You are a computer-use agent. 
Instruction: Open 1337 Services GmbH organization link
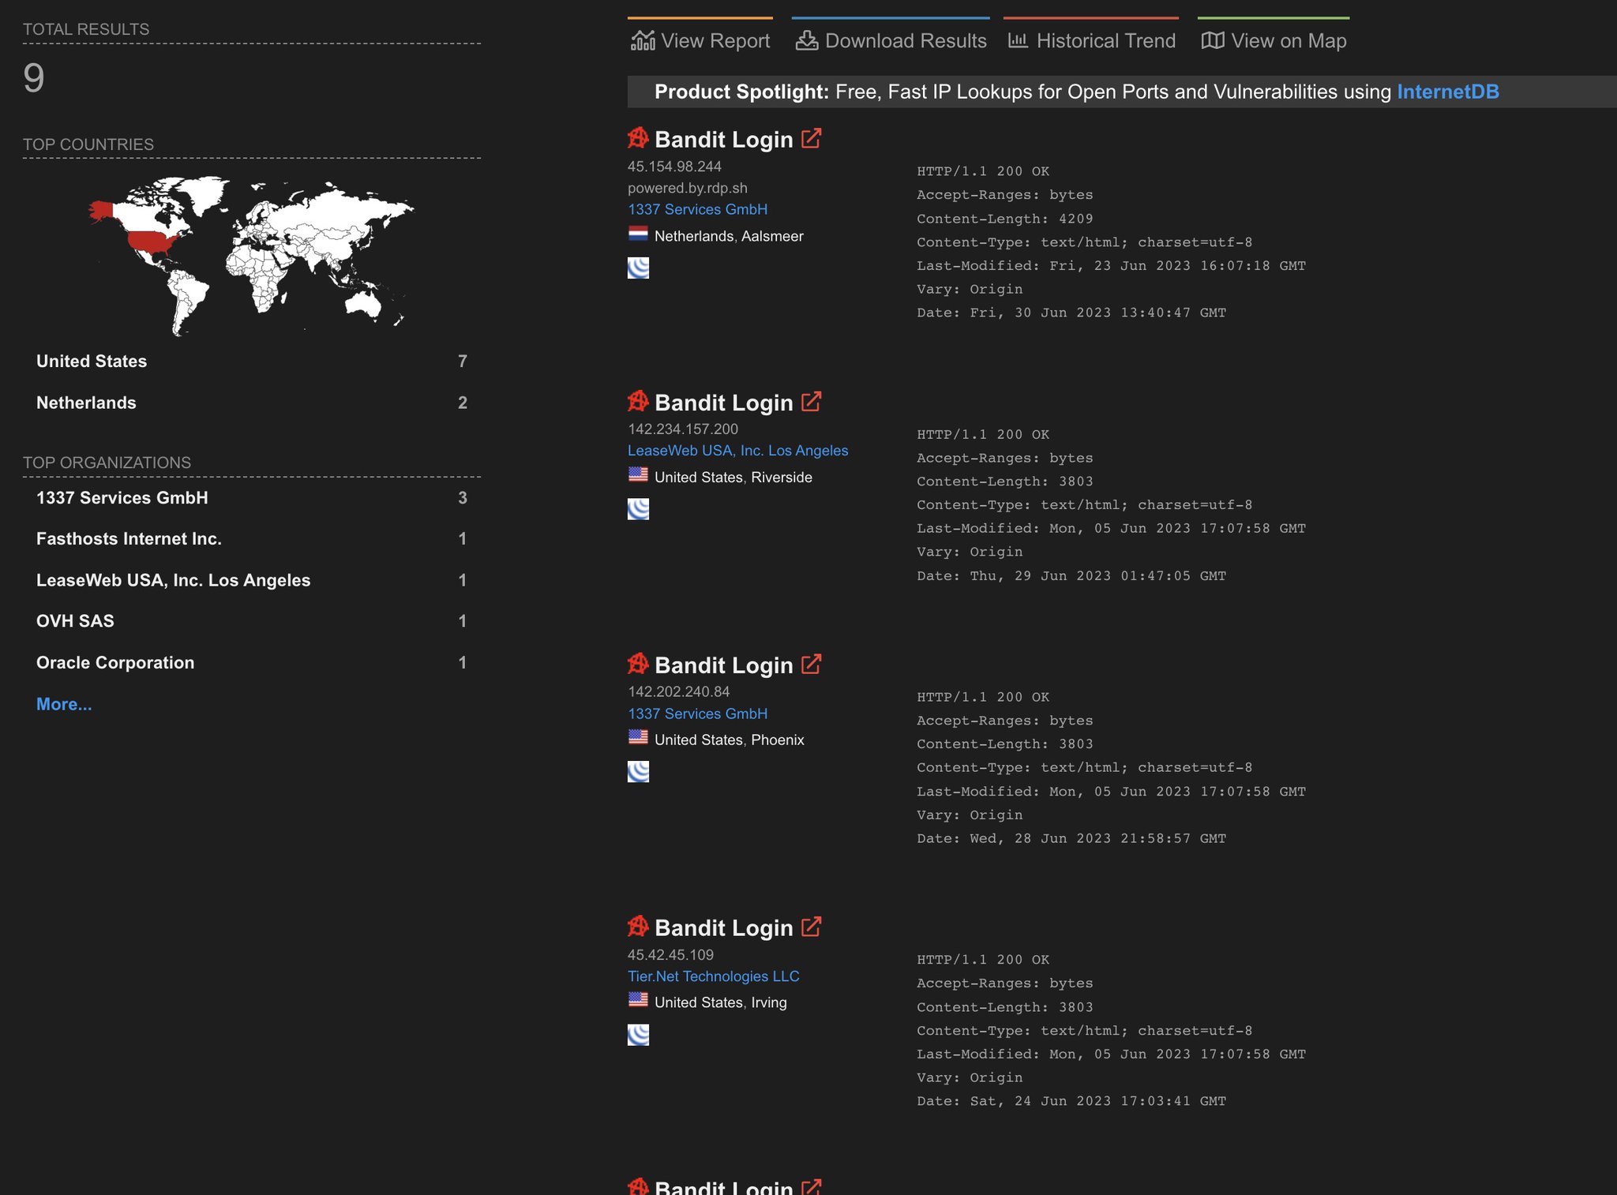[697, 209]
